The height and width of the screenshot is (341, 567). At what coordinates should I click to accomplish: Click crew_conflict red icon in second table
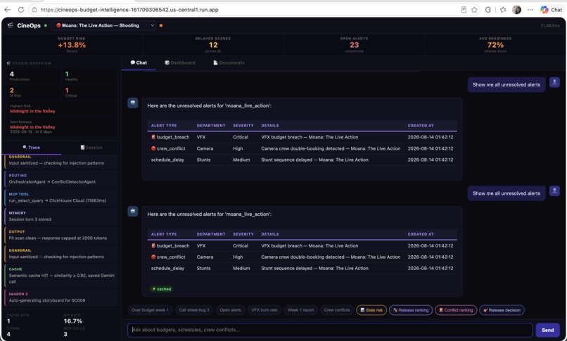click(x=153, y=257)
